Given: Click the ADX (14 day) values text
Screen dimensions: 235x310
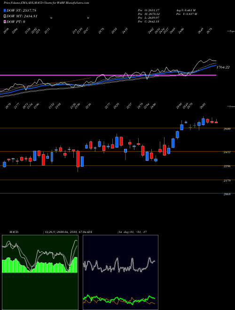Looking at the screenshot, I should [132, 232].
